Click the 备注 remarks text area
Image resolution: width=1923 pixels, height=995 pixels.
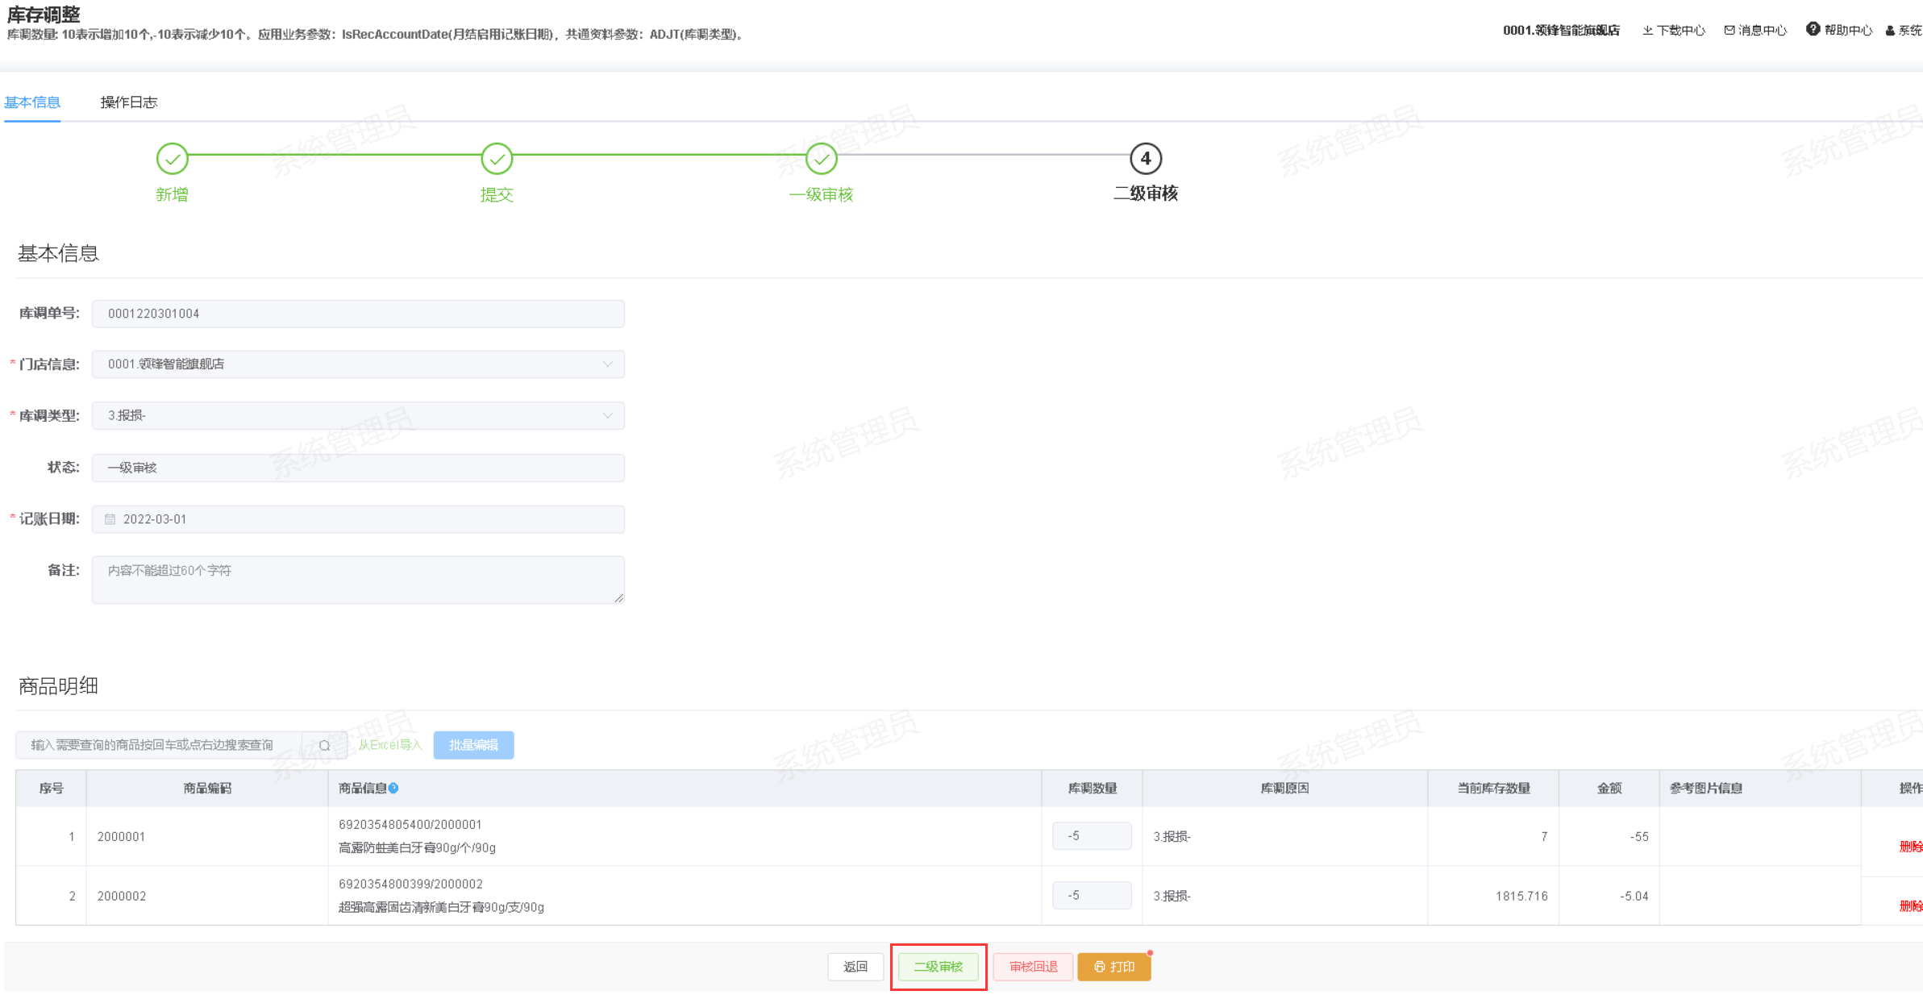358,579
